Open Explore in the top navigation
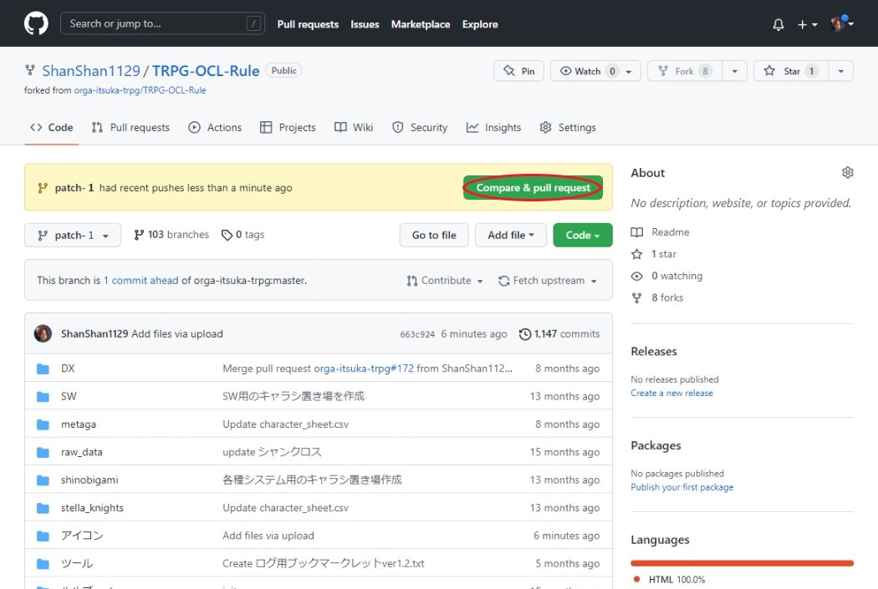 [x=480, y=24]
